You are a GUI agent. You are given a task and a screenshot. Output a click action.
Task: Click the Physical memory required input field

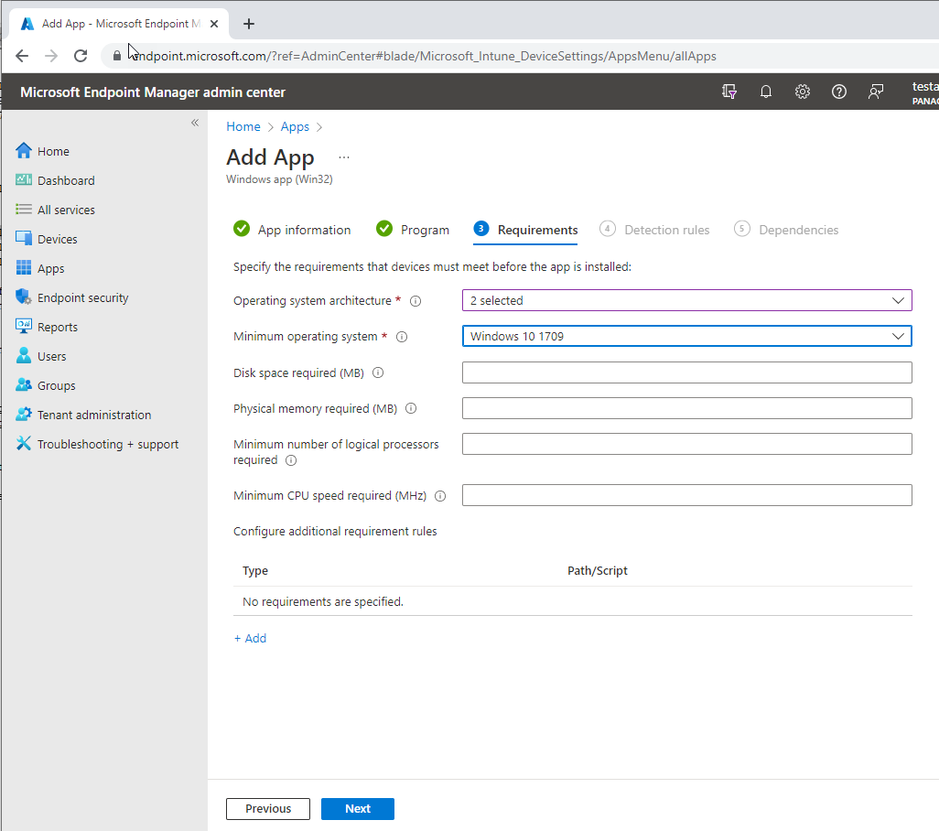point(686,408)
